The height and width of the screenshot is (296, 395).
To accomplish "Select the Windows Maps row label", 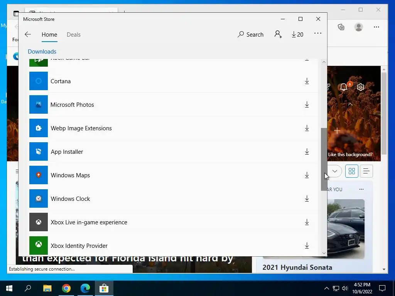I will 70,175.
